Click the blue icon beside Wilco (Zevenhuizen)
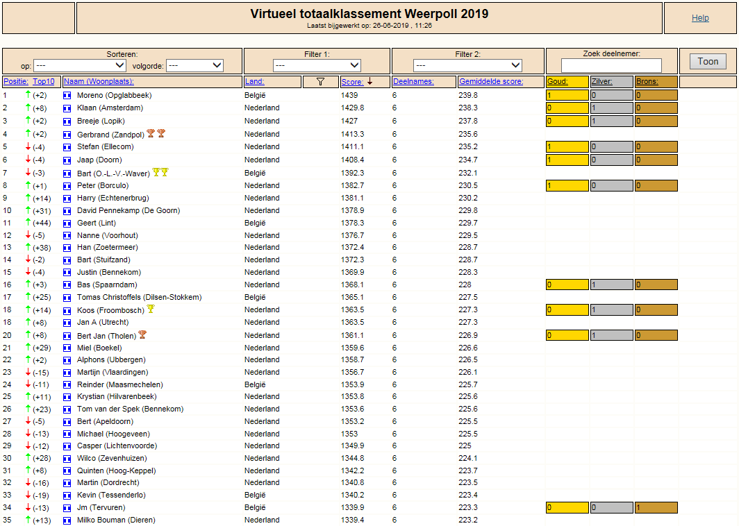Screen dimensions: 739x526 [x=67, y=458]
